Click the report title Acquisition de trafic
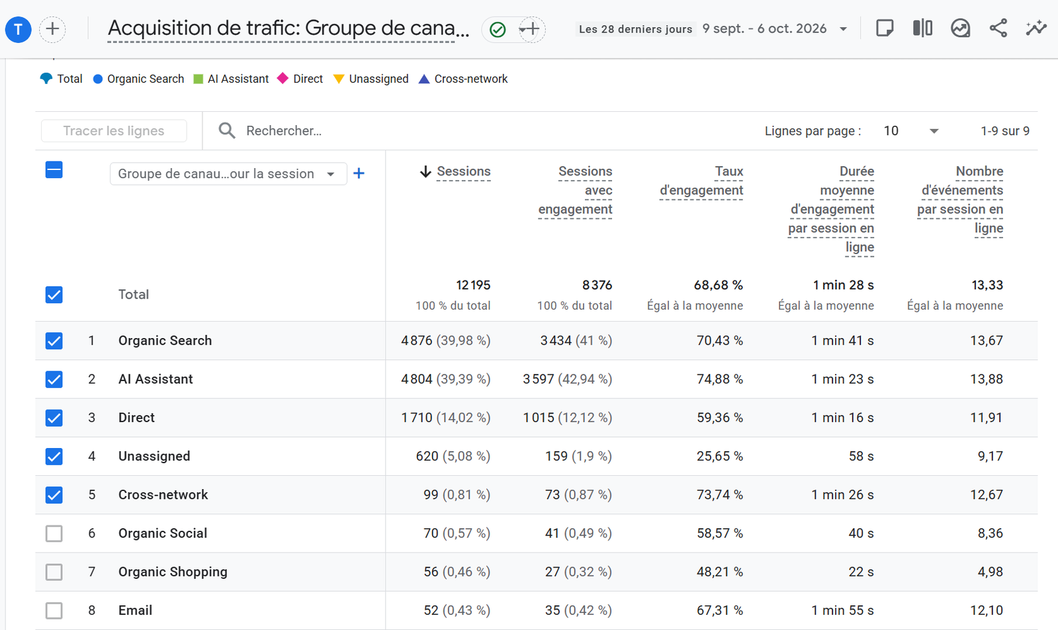1058x630 pixels. click(x=288, y=28)
